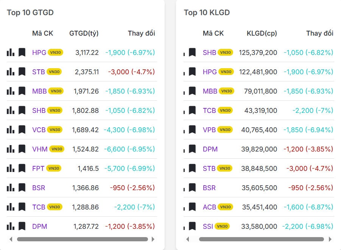The image size is (341, 250).
Task: Click bookmark icon for SSI row
Action: point(192,226)
